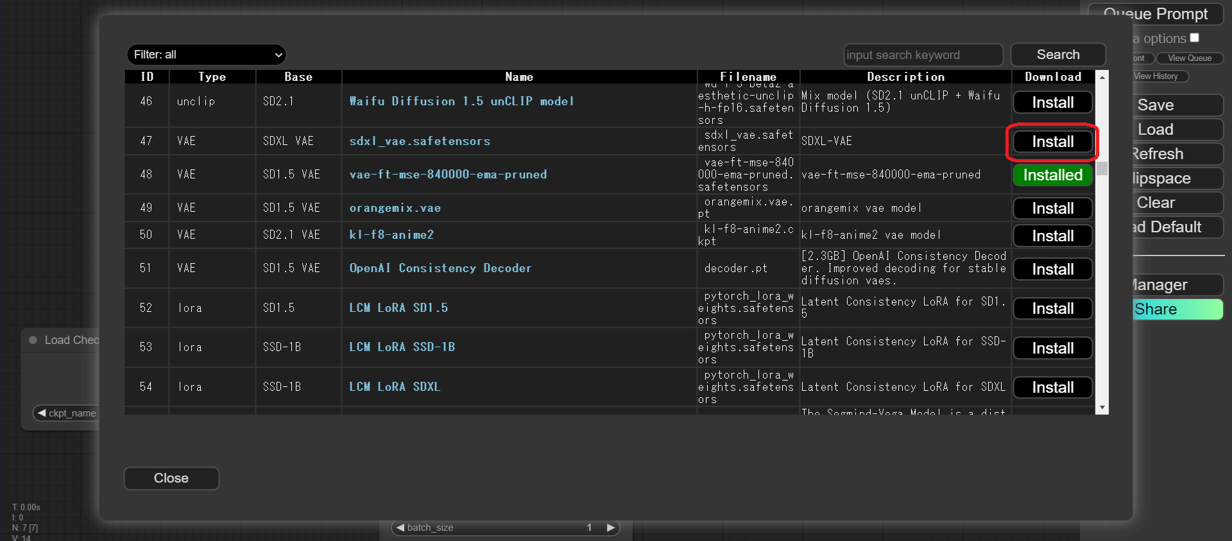
Task: Click the green Installed button for vae-ft-mse-840000
Action: (1052, 175)
